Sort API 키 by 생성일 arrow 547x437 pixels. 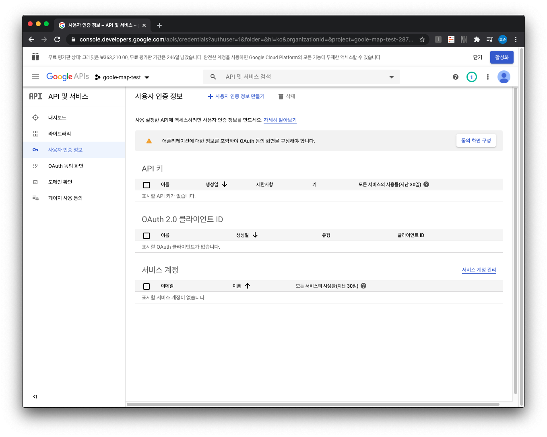pos(225,184)
